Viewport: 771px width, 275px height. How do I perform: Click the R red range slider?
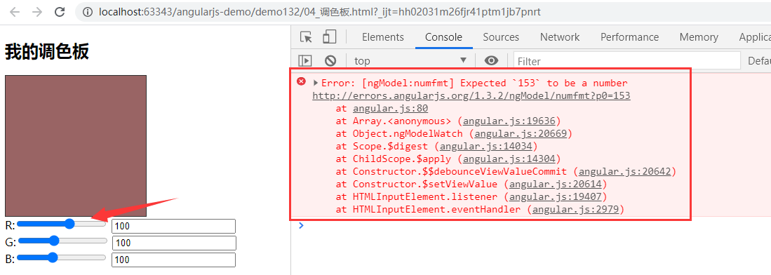pos(62,224)
